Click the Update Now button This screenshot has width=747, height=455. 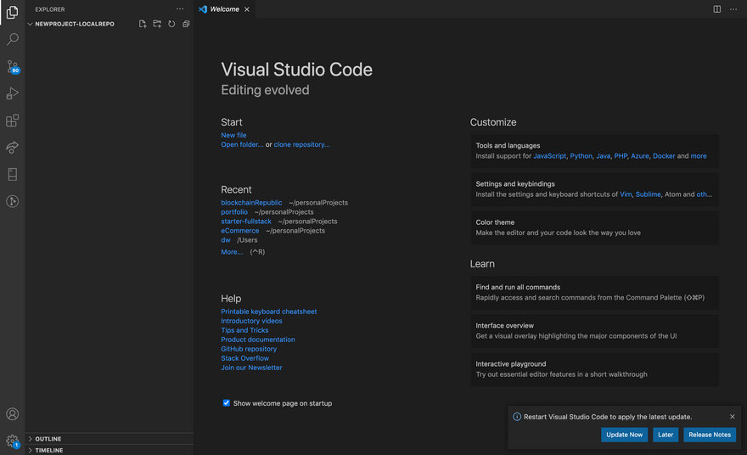[624, 435]
